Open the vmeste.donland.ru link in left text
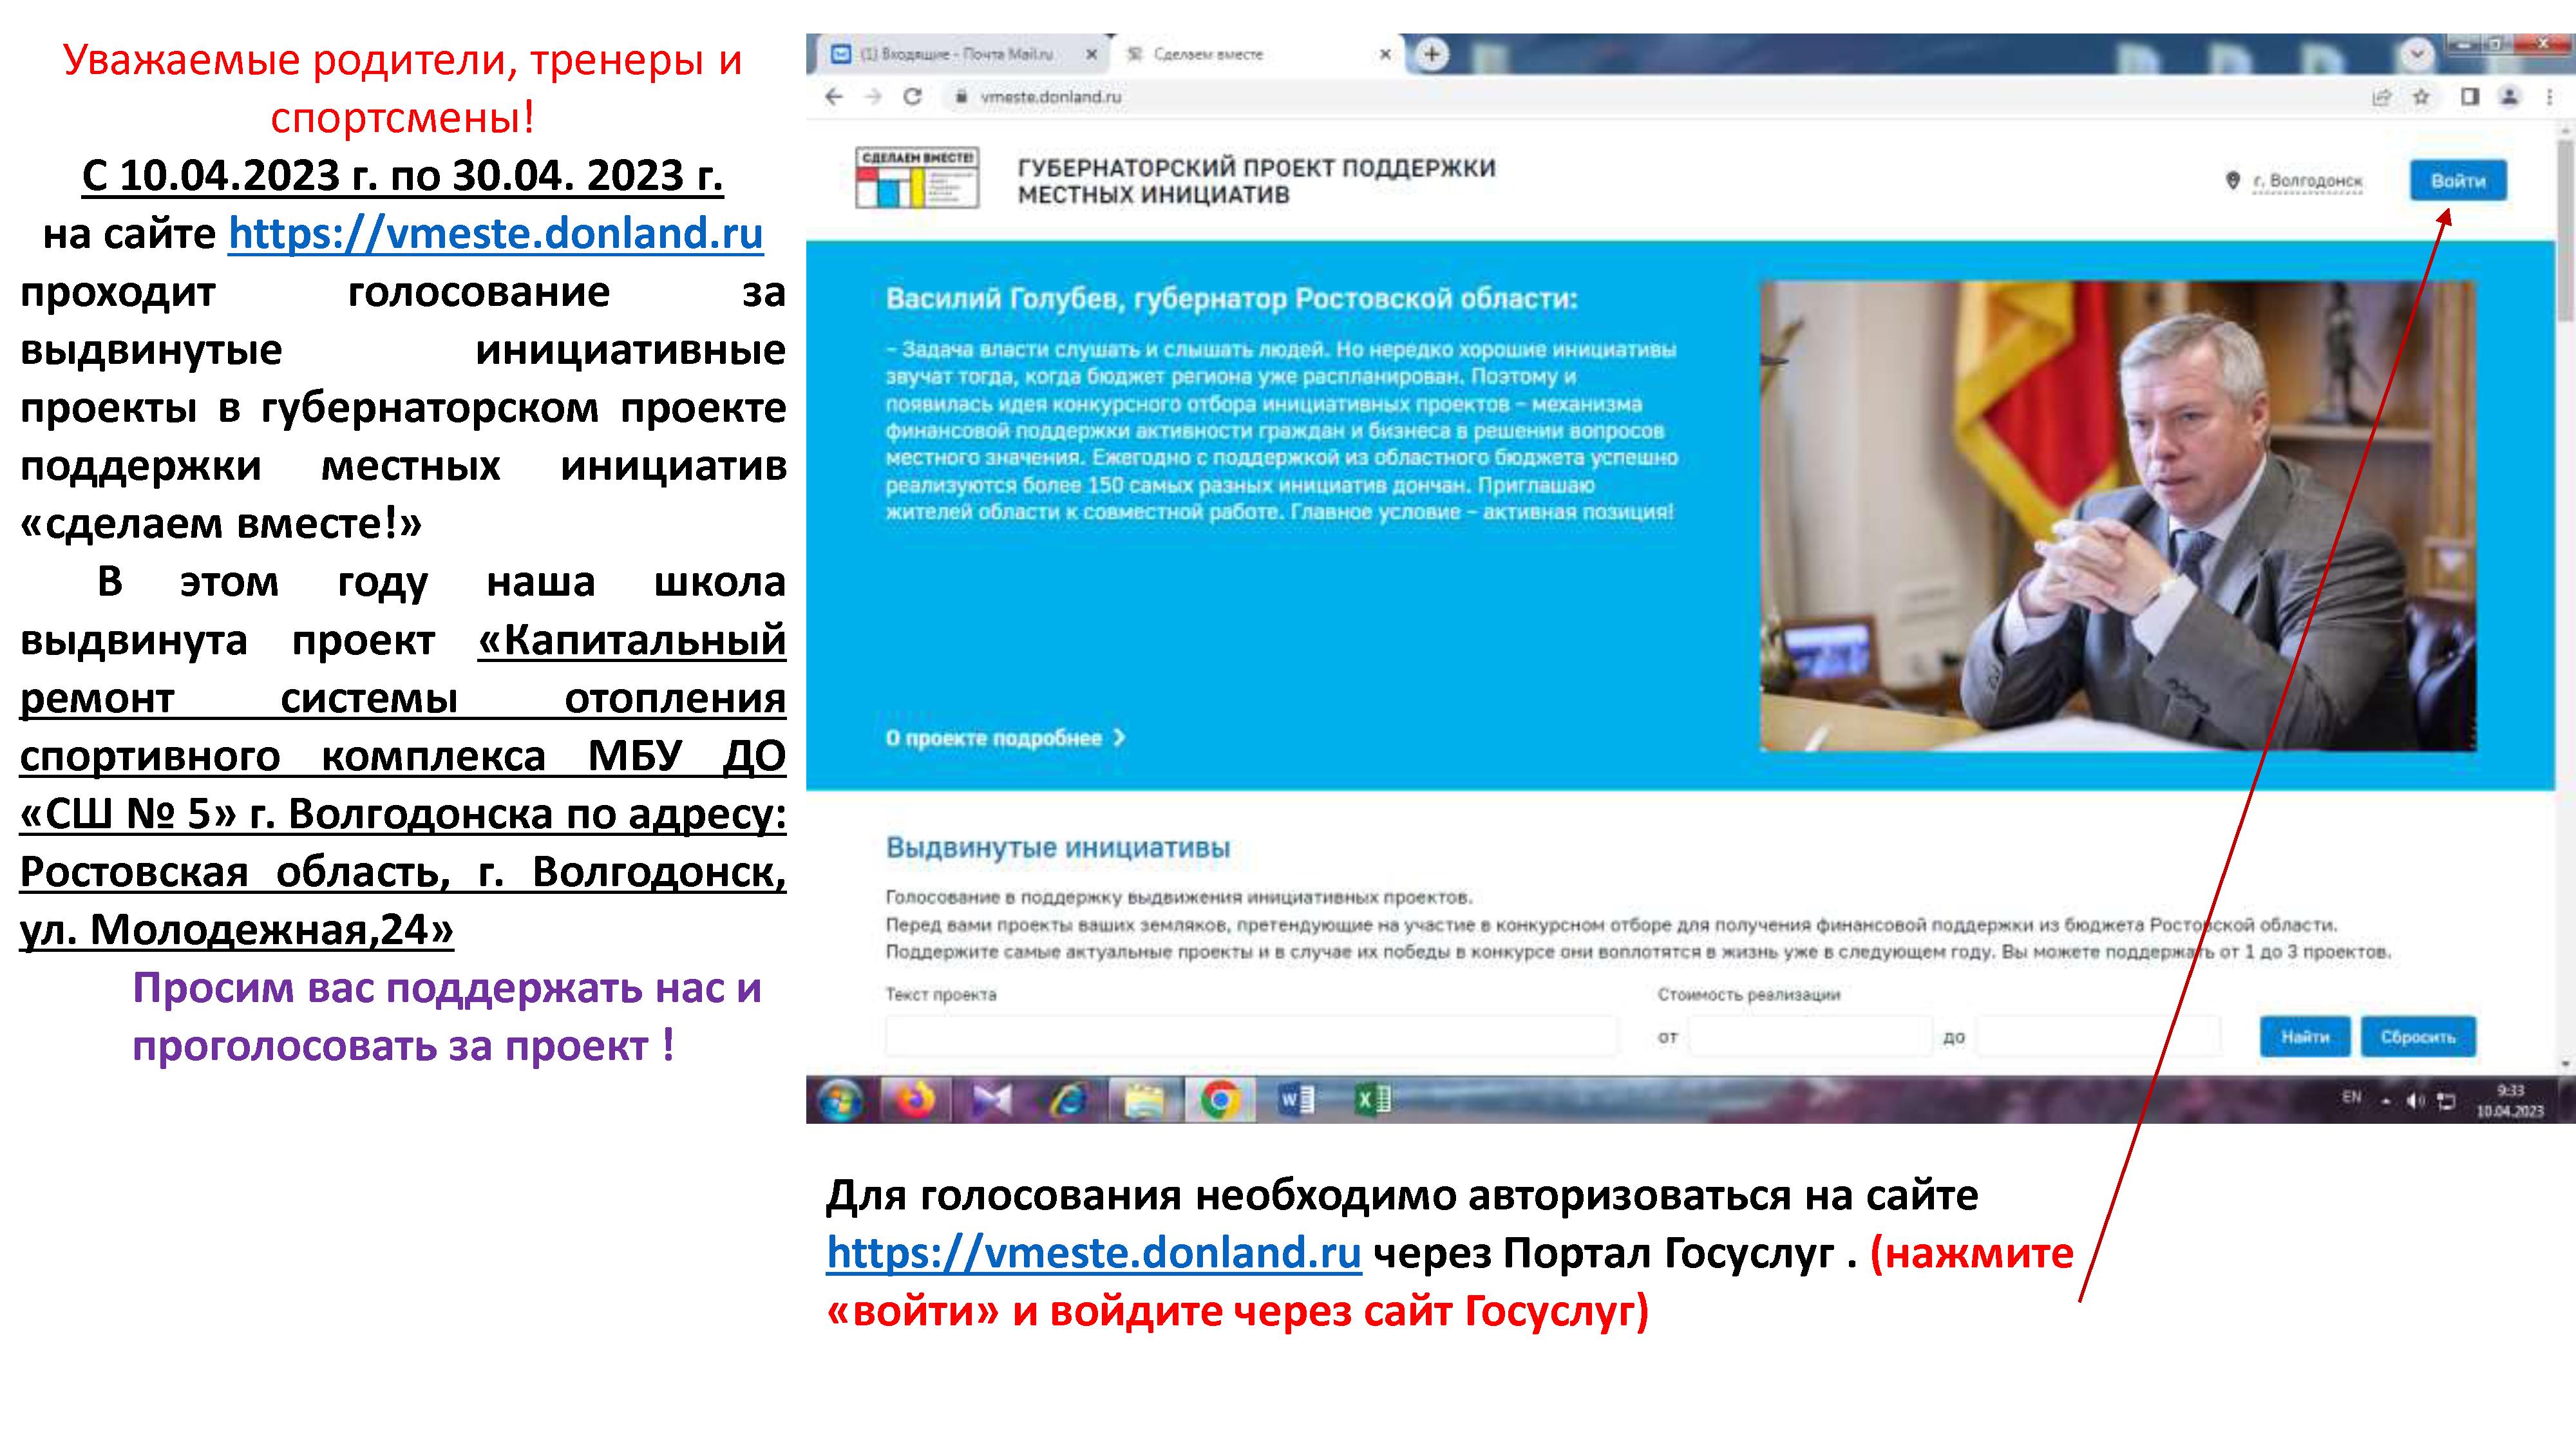 click(x=495, y=234)
